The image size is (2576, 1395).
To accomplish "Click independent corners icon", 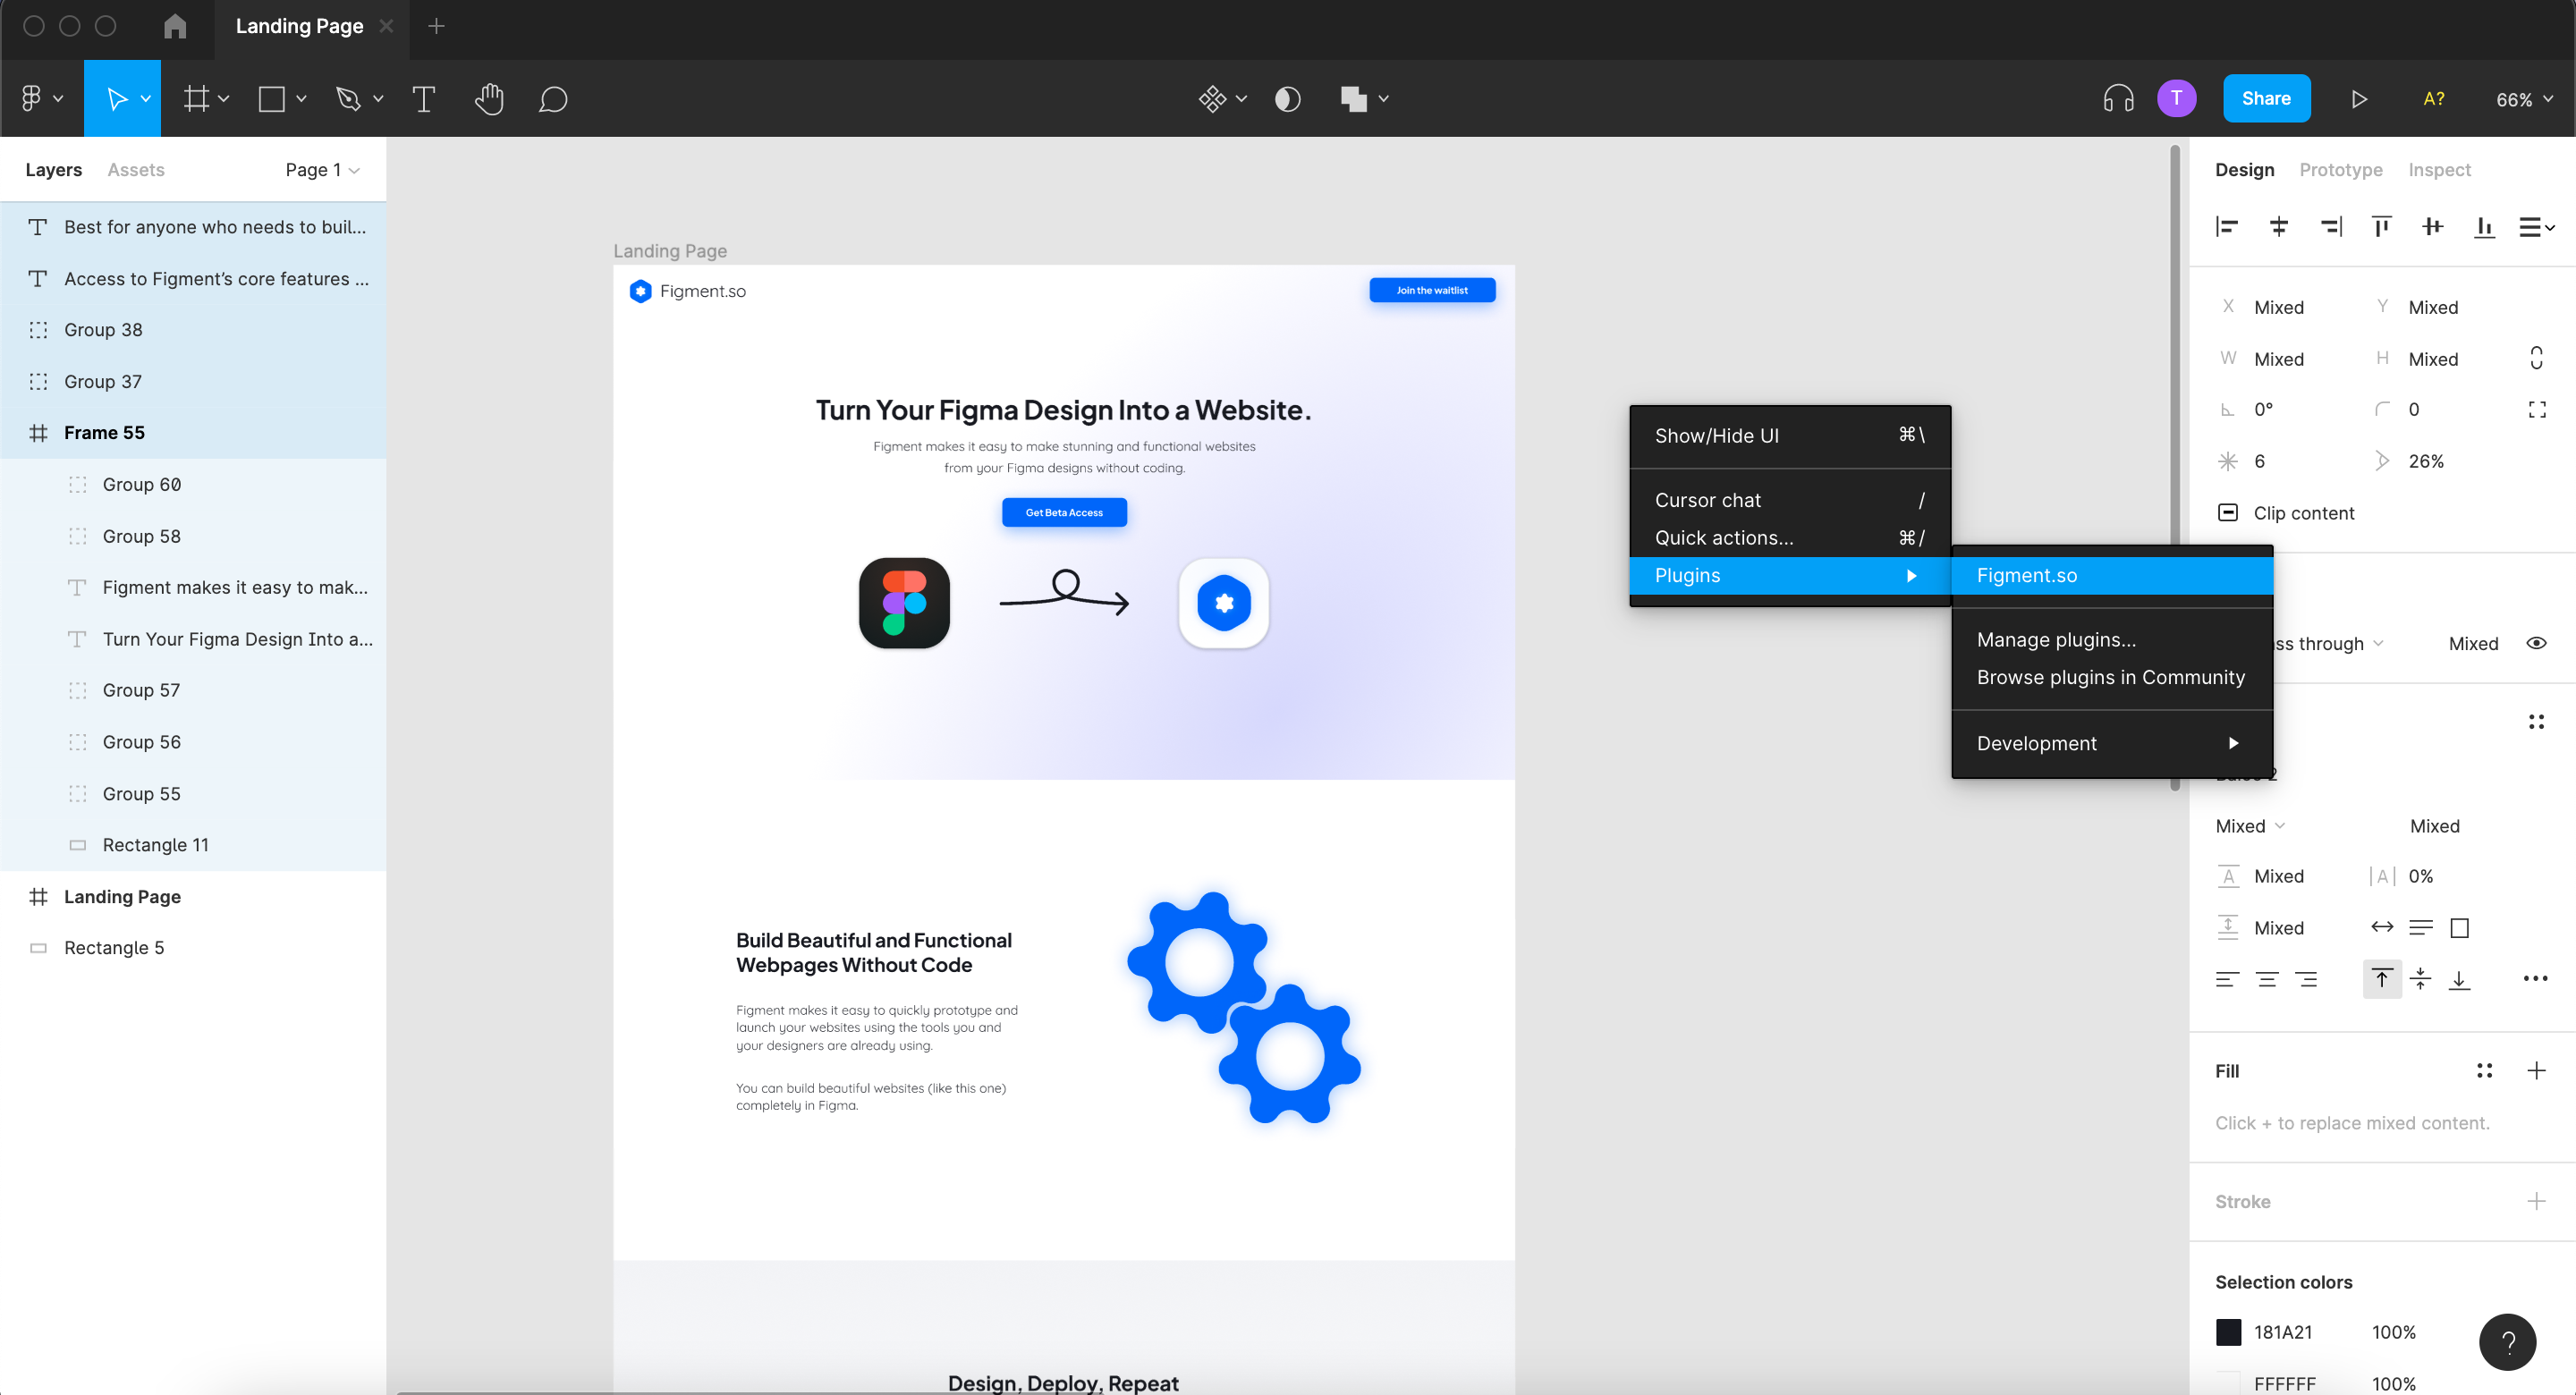I will [x=2537, y=409].
